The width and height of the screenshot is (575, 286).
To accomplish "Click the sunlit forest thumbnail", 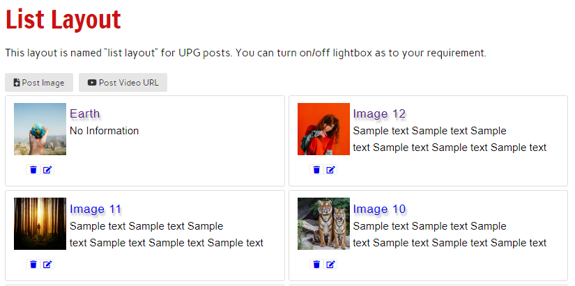I will (x=40, y=224).
